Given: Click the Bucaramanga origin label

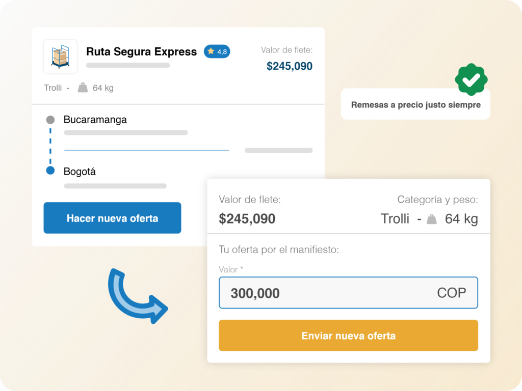Looking at the screenshot, I should tap(95, 120).
